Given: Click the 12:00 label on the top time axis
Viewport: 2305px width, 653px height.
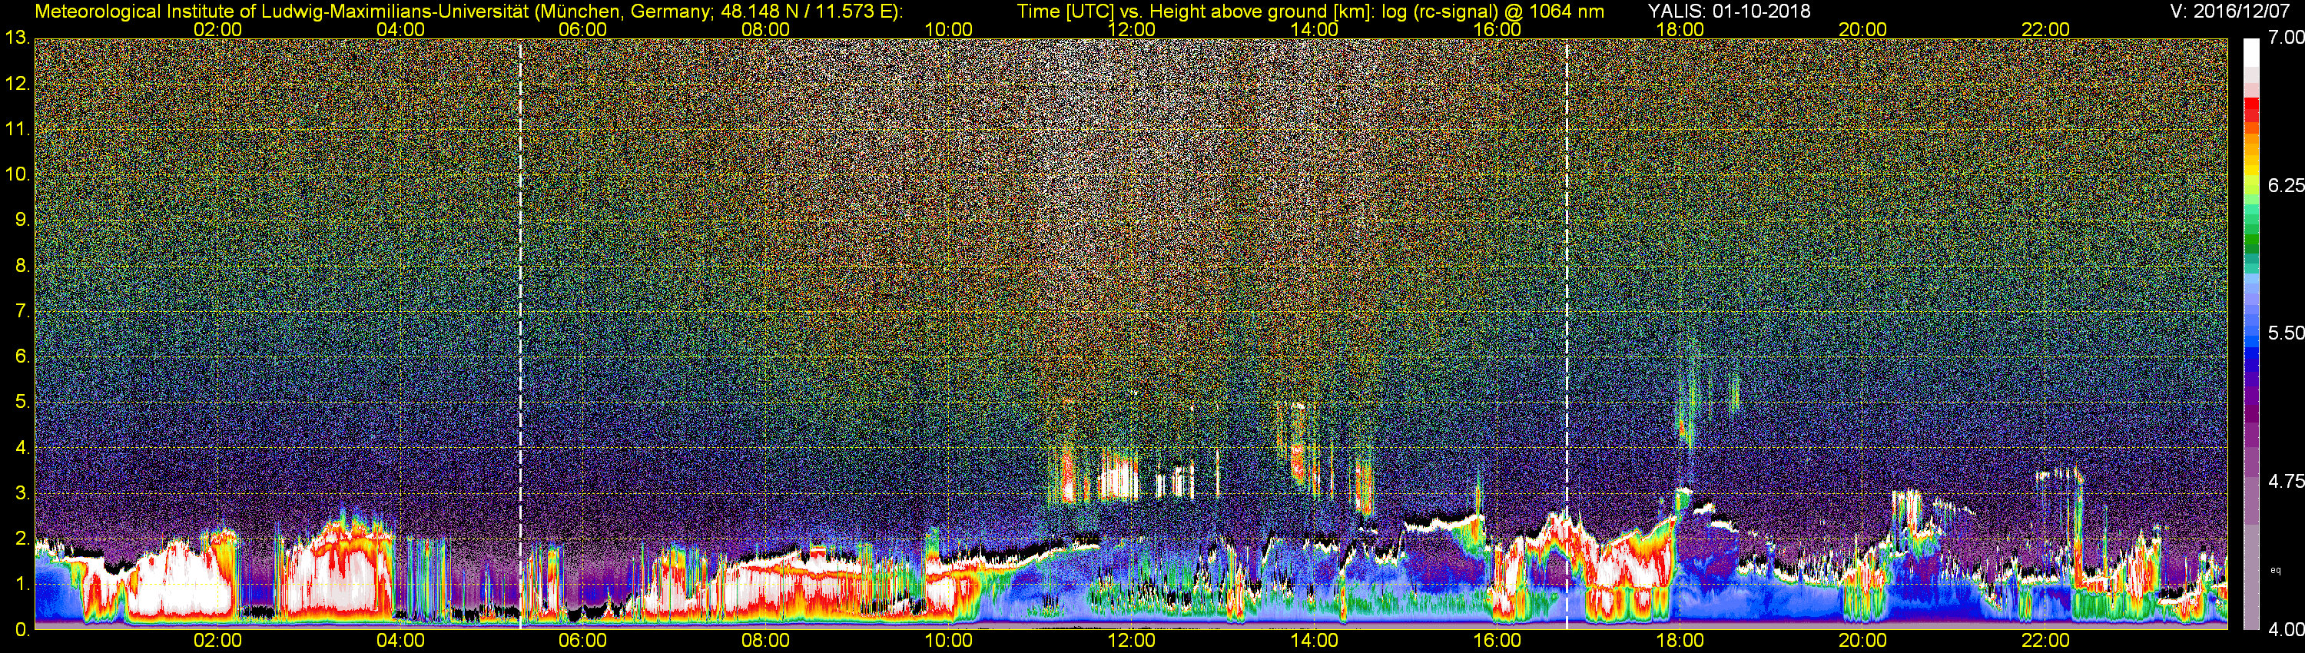Looking at the screenshot, I should coord(1131,29).
